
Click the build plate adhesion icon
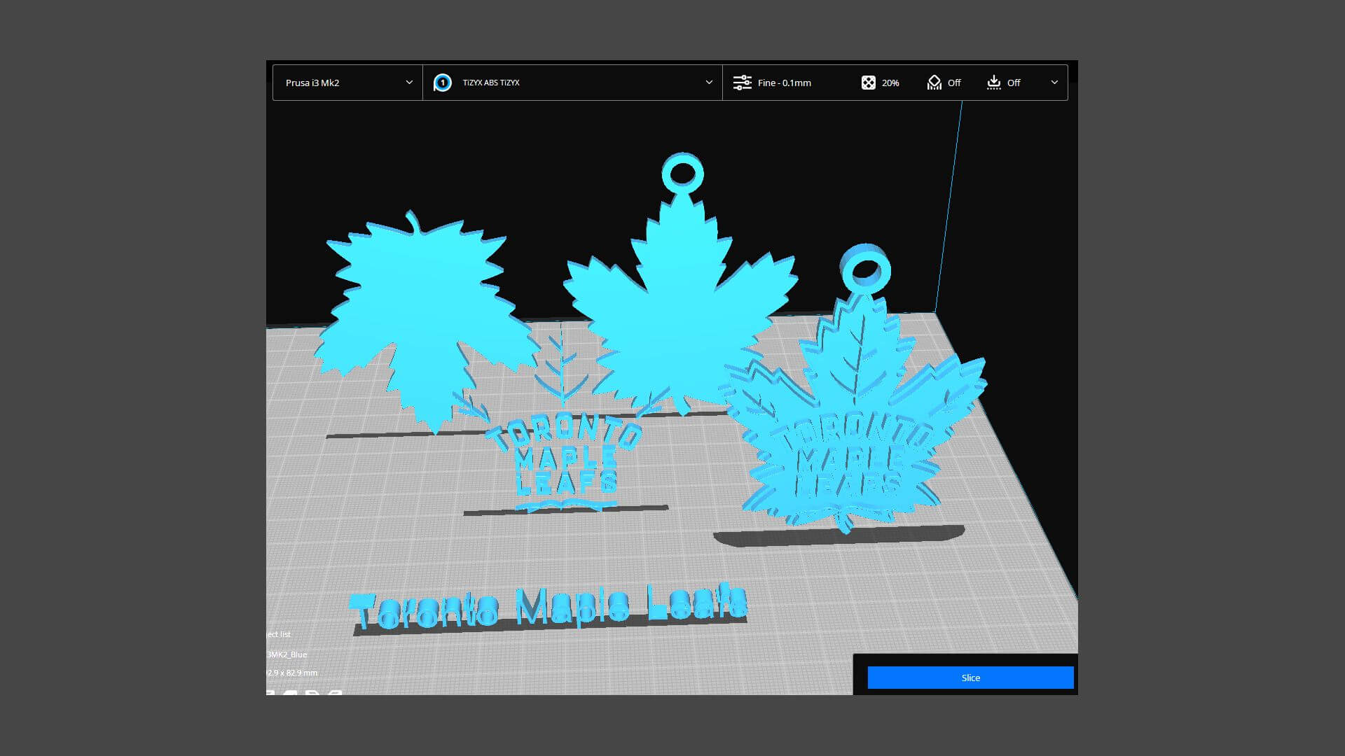pyautogui.click(x=993, y=83)
